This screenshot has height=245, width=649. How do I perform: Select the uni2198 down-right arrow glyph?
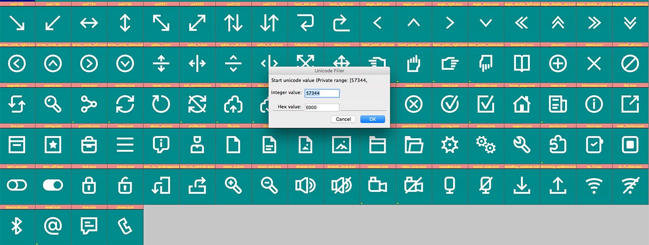18,23
